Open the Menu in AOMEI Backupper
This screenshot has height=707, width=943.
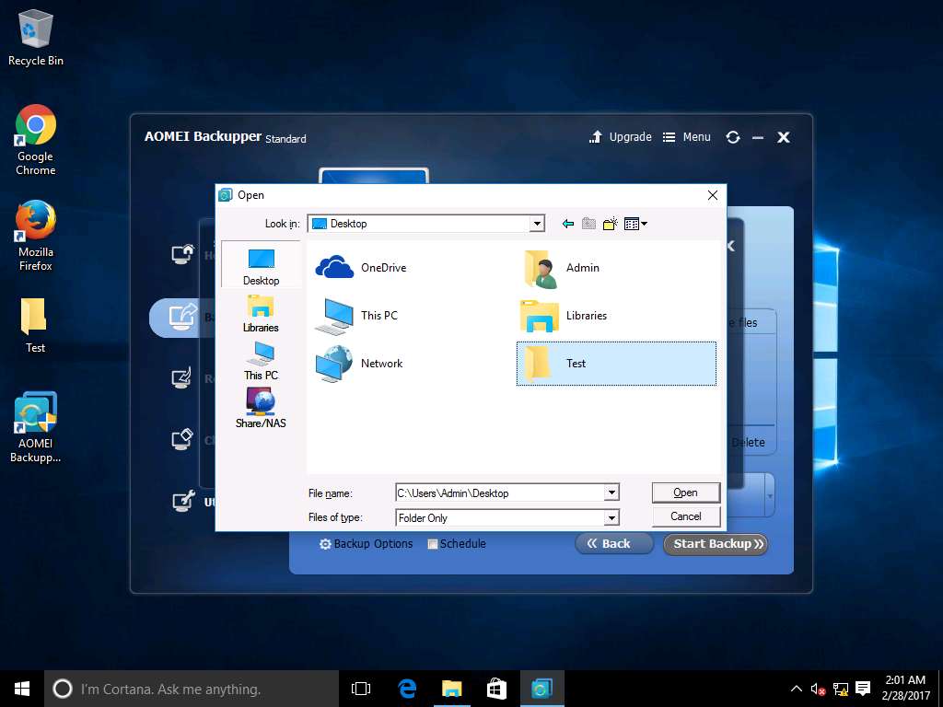686,137
